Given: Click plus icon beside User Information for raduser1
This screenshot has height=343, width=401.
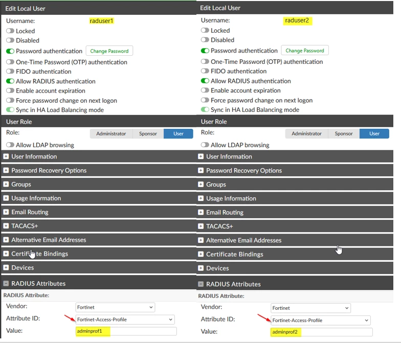Looking at the screenshot, I should 6,156.
